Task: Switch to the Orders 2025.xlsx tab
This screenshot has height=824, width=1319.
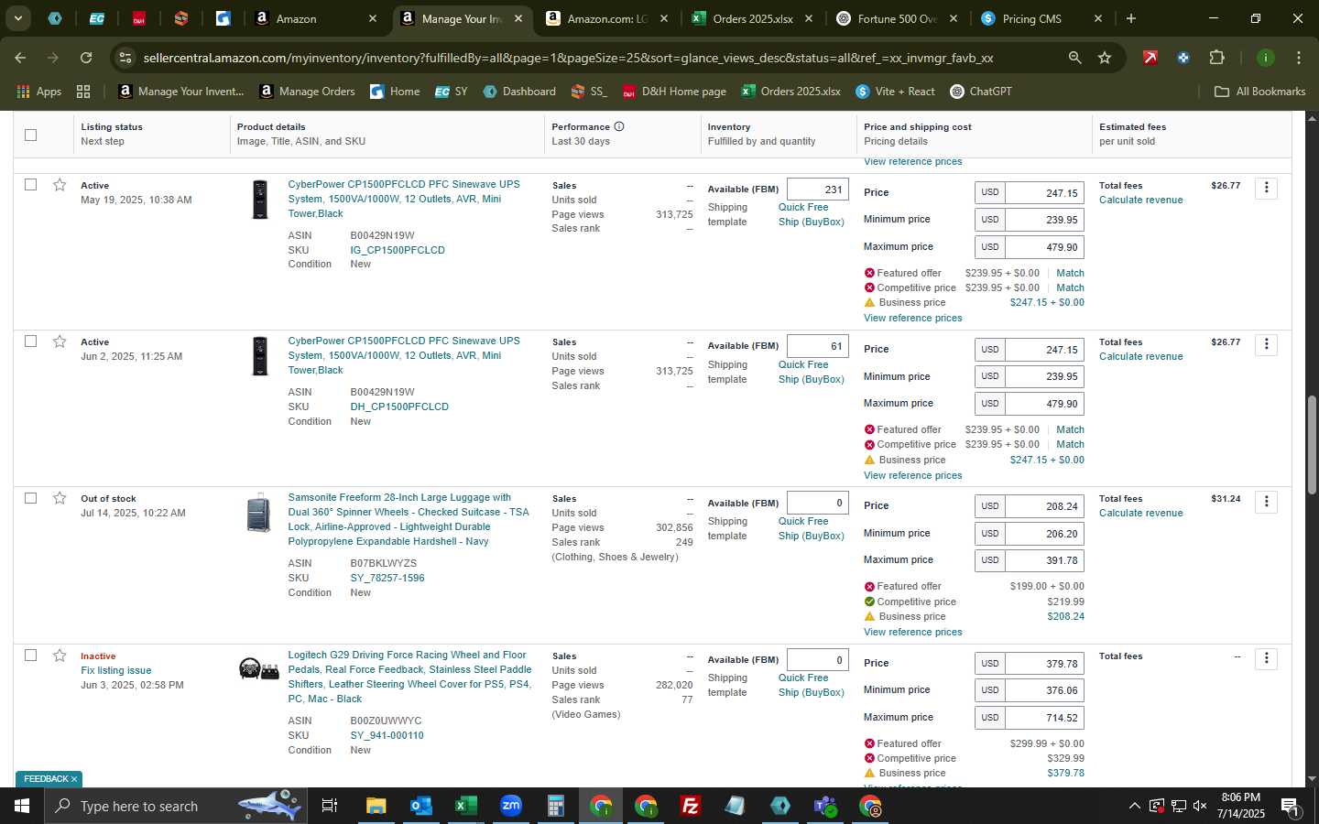Action: pyautogui.click(x=754, y=18)
